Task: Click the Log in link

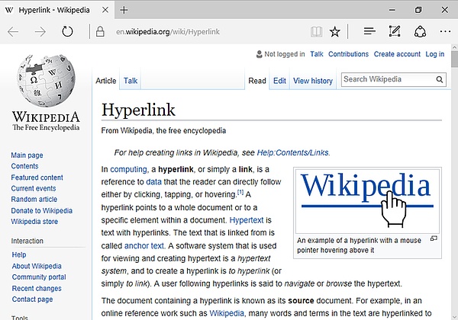Action: 434,54
